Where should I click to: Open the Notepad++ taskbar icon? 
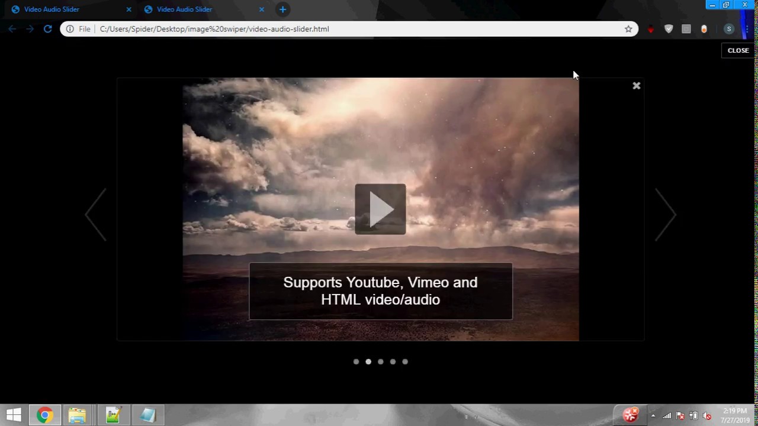(x=113, y=415)
